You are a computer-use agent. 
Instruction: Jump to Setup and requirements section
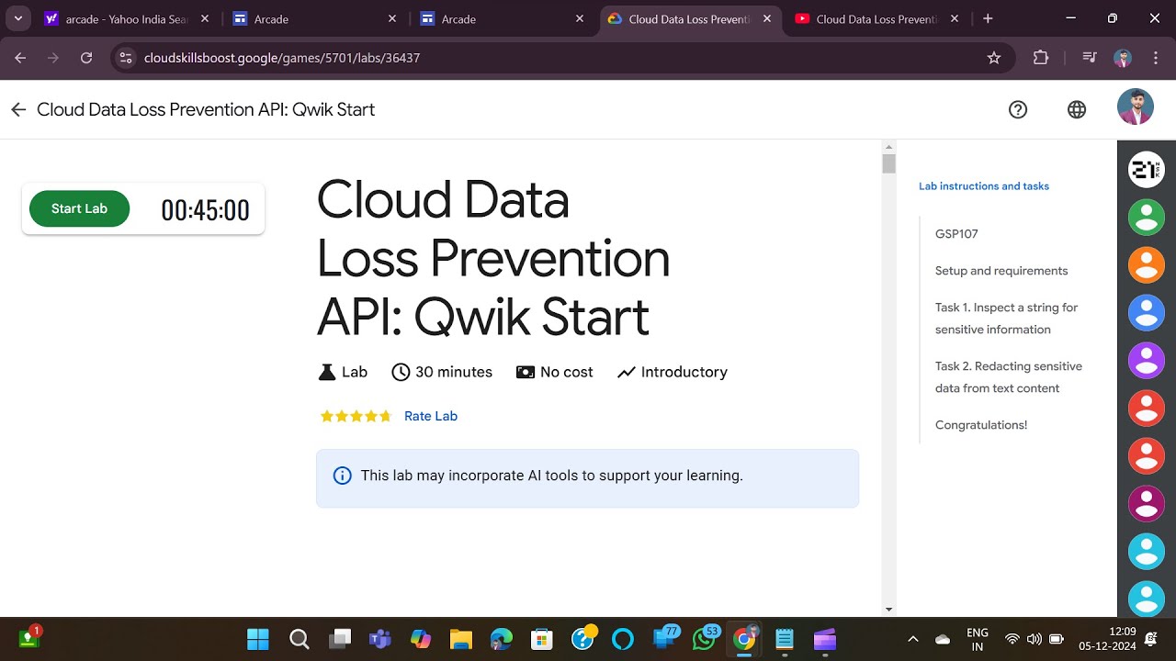point(1001,271)
